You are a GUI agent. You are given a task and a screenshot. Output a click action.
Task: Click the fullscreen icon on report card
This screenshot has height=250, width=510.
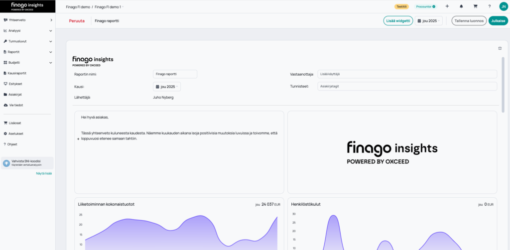tap(500, 48)
